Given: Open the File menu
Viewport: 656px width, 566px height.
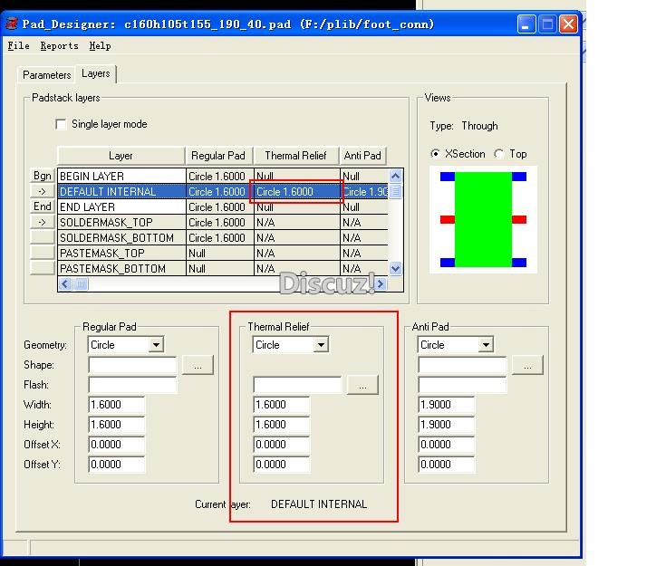Looking at the screenshot, I should point(18,45).
